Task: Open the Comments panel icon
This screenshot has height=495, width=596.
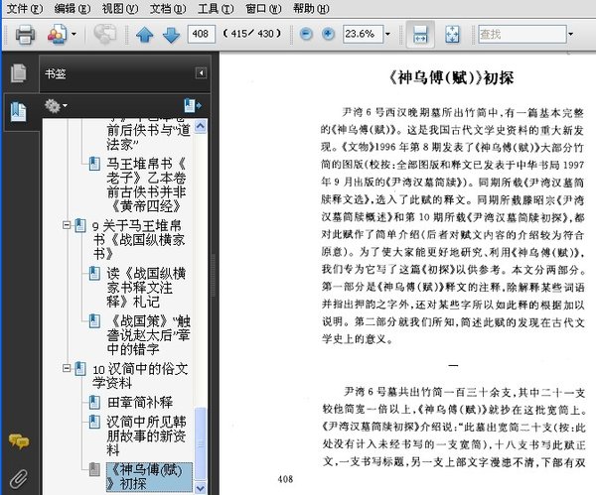Action: click(x=19, y=441)
